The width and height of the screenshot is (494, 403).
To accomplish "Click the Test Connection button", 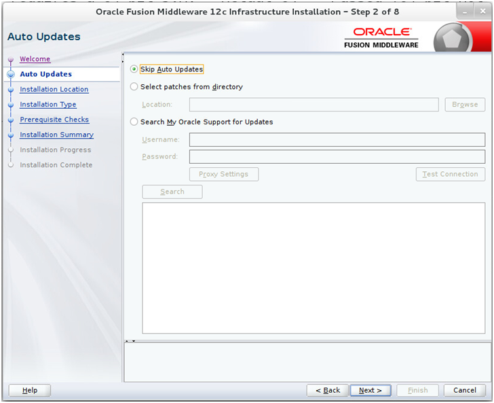I will click(x=450, y=174).
